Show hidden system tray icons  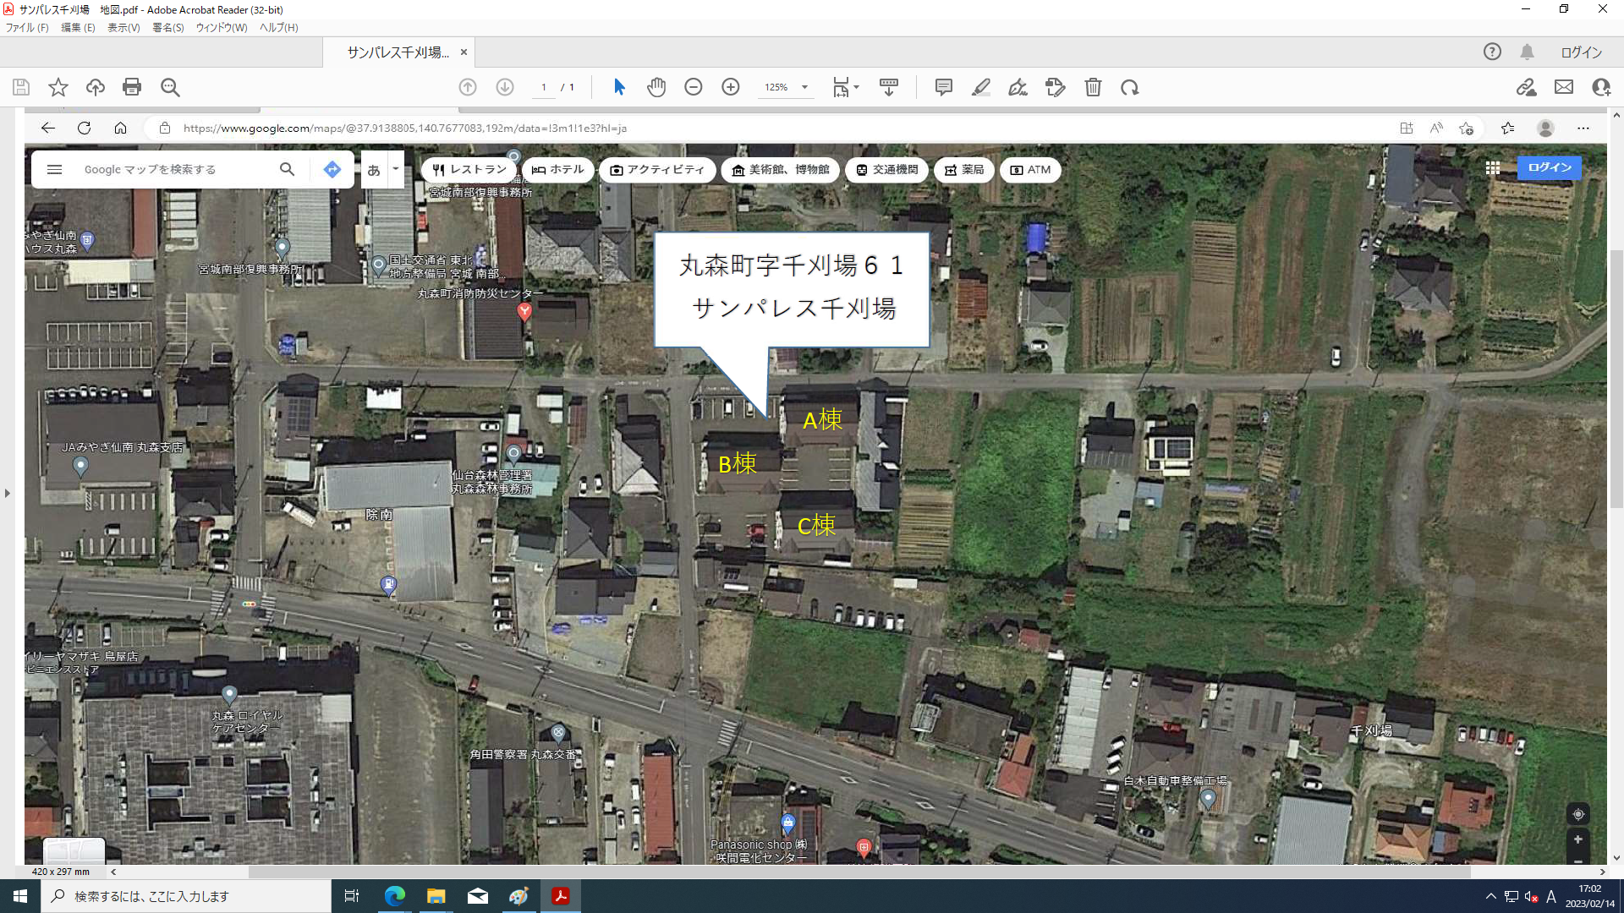tap(1490, 896)
